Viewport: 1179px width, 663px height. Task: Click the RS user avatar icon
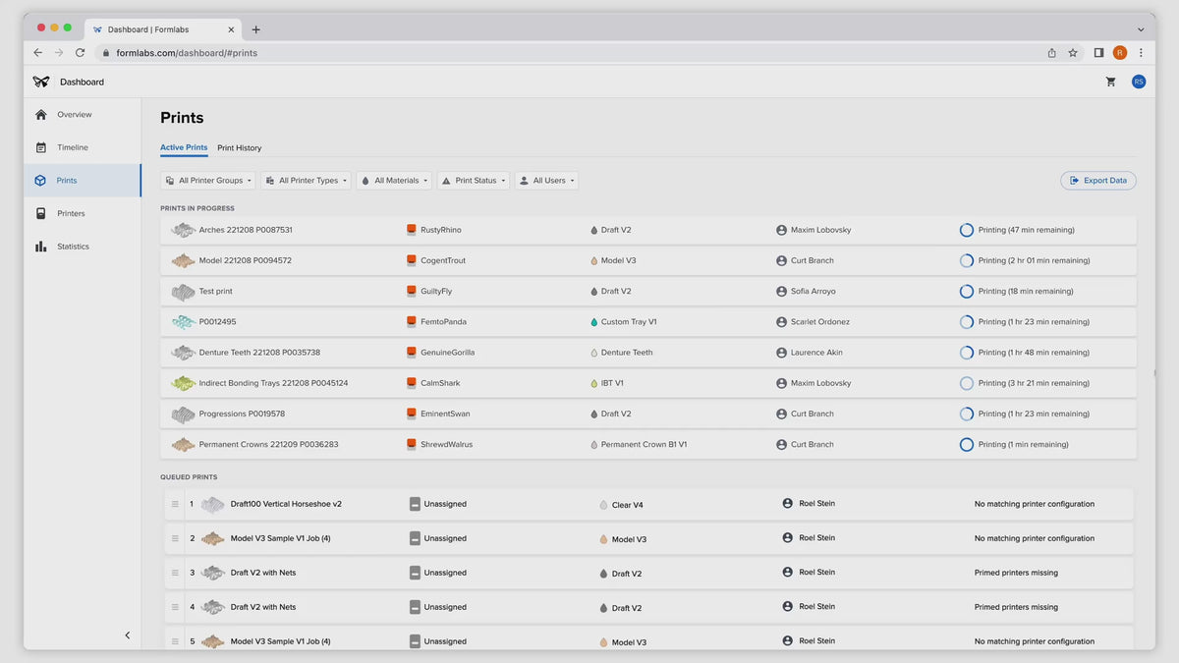(1138, 82)
